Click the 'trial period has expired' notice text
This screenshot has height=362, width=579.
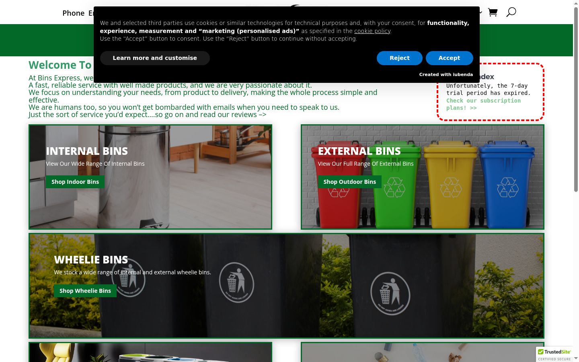[x=489, y=89]
